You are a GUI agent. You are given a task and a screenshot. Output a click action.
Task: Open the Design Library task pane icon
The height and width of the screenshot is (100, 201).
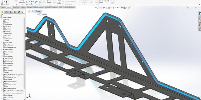[200, 18]
